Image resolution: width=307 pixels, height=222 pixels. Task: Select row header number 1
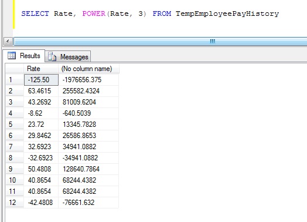tap(15, 80)
